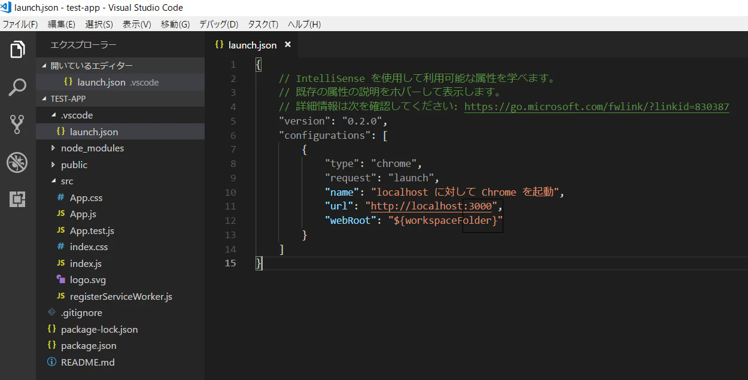Image resolution: width=748 pixels, height=380 pixels.
Task: Click the エクスプローラー panel title
Action: point(84,45)
